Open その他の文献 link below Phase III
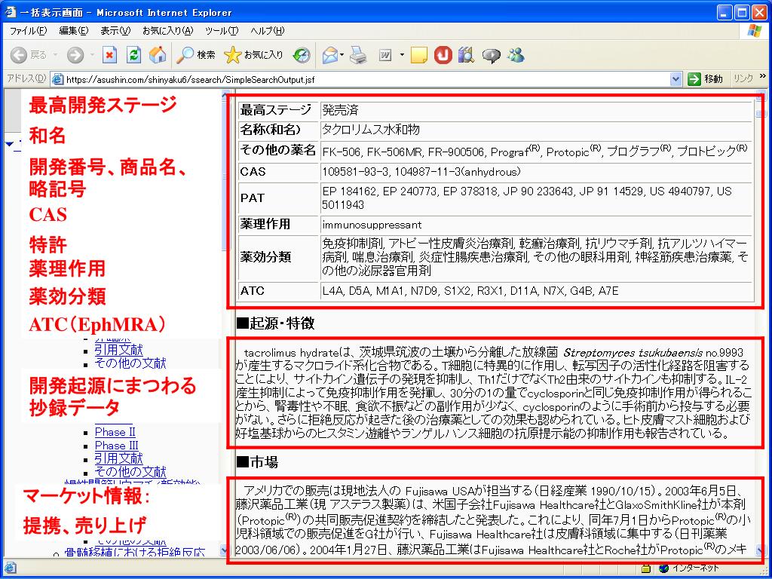 [130, 472]
